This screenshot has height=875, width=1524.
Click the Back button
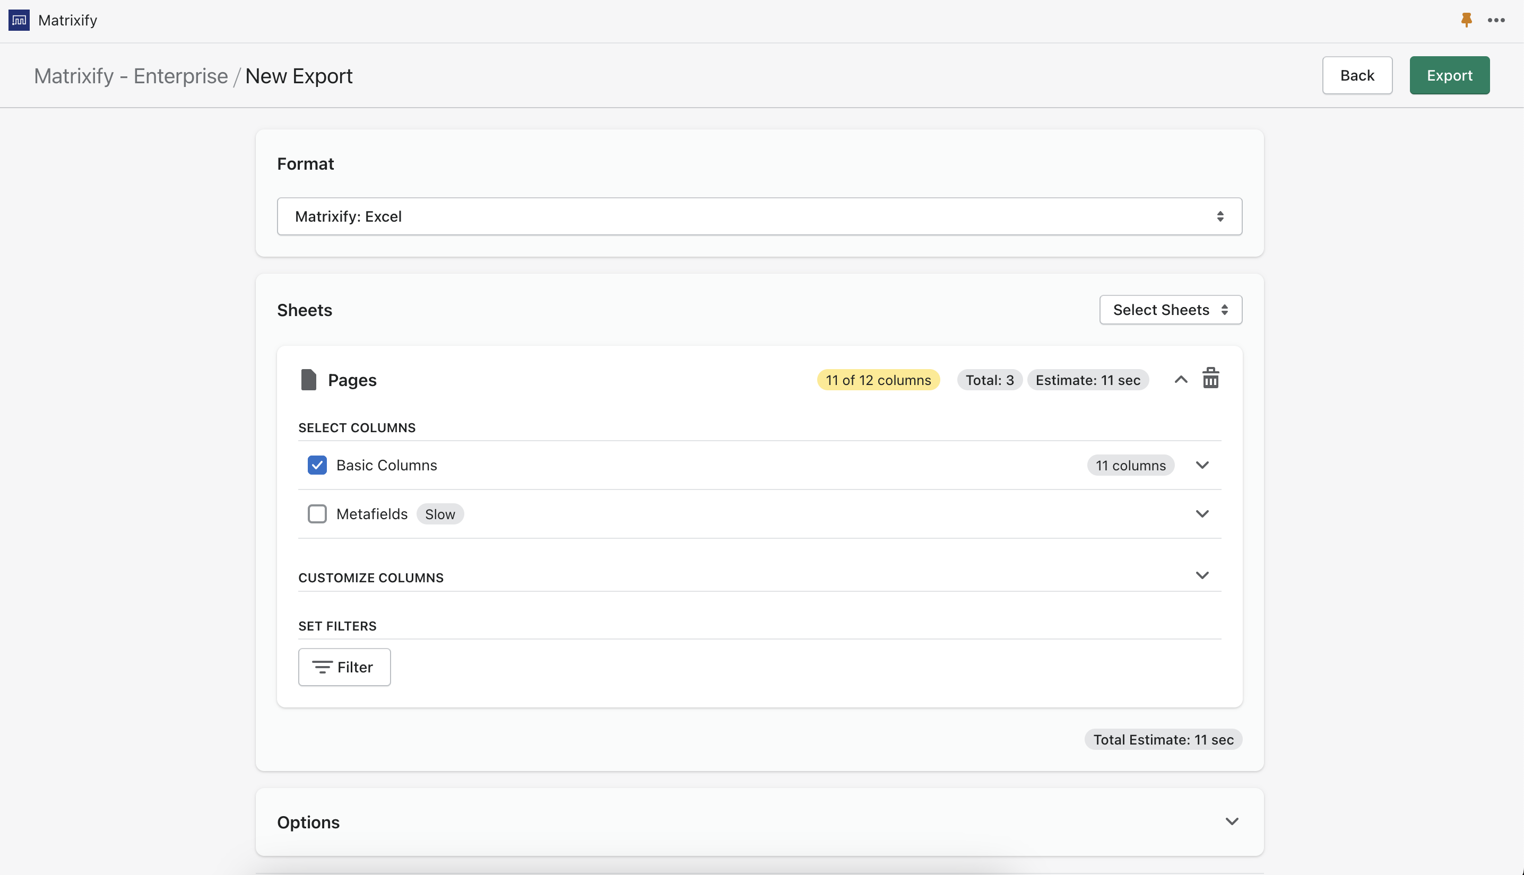click(x=1357, y=75)
